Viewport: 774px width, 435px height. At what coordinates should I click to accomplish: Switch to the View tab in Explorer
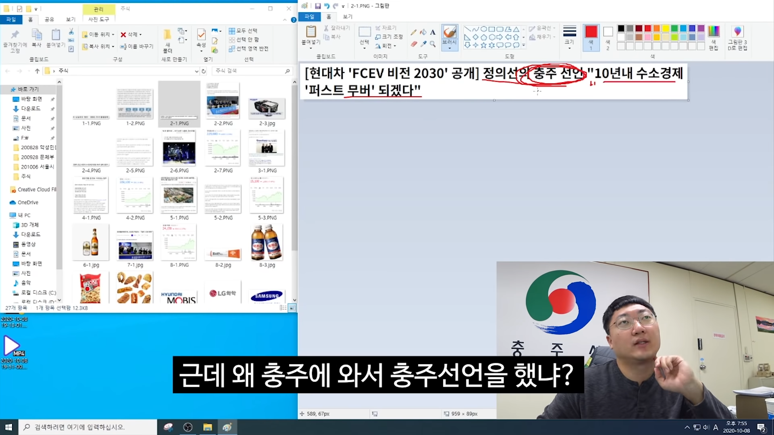click(71, 19)
